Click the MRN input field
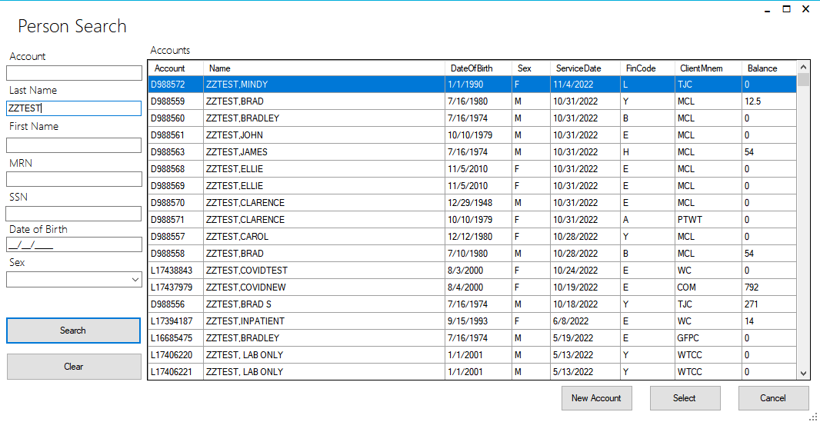820x422 pixels. point(74,179)
